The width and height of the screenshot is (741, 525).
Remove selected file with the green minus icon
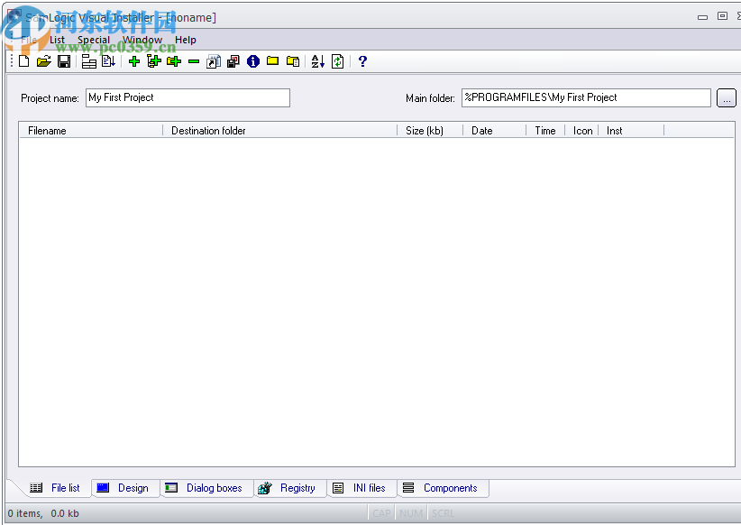[193, 61]
